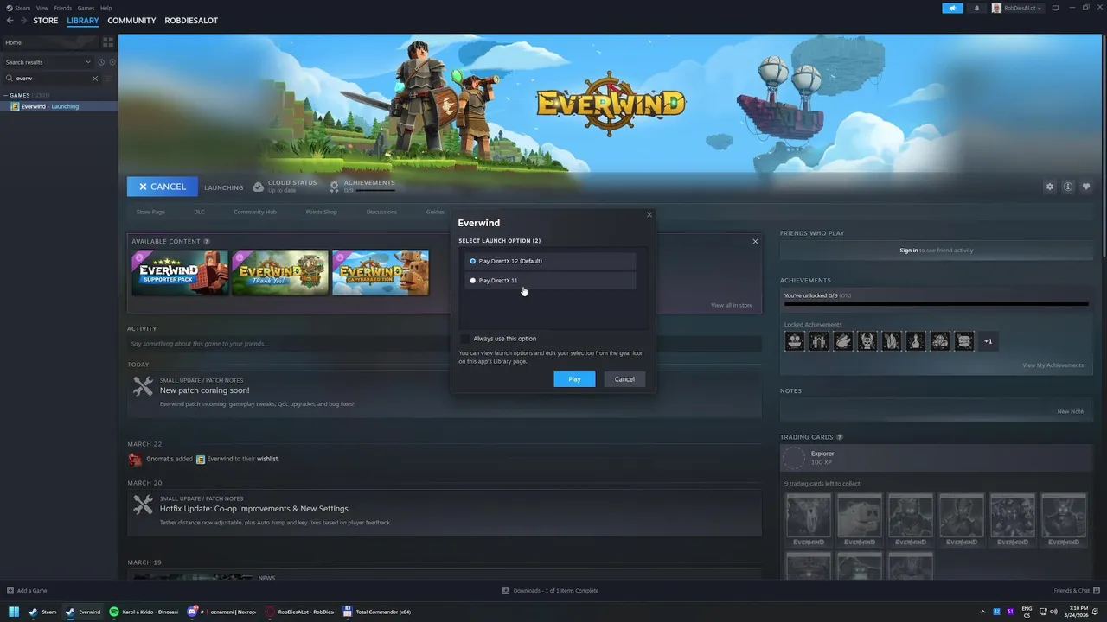
Task: Open the Community Hub link
Action: [x=255, y=212]
